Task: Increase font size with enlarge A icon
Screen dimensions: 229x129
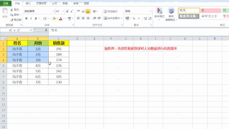Action: pyautogui.click(x=67, y=11)
